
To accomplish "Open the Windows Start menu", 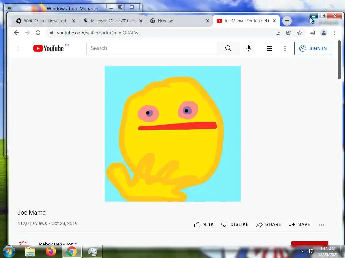I will click(x=9, y=252).
